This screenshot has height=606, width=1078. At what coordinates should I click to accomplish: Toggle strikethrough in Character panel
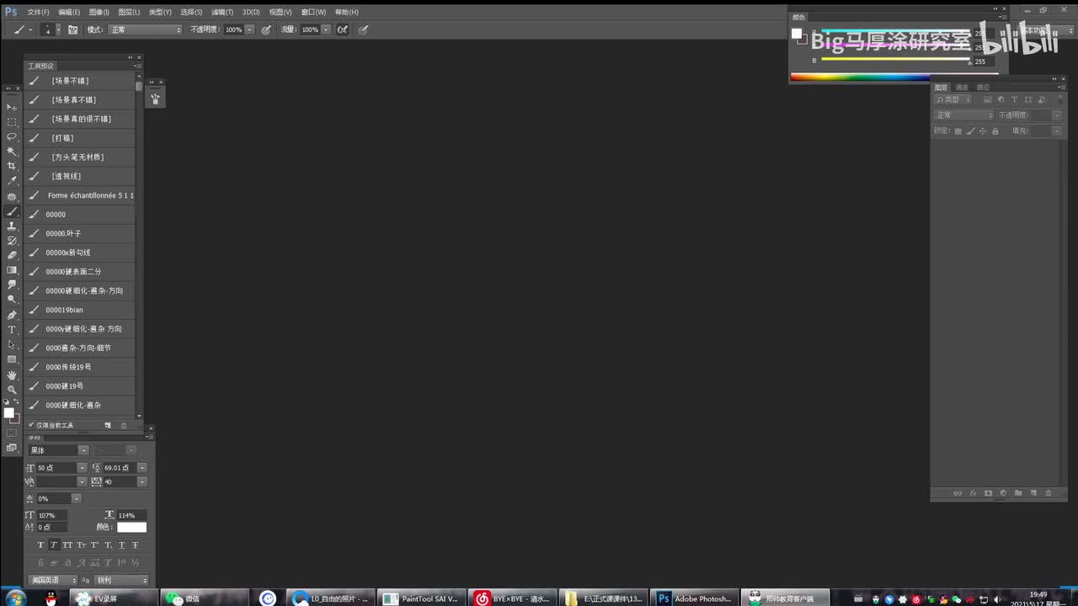[135, 545]
